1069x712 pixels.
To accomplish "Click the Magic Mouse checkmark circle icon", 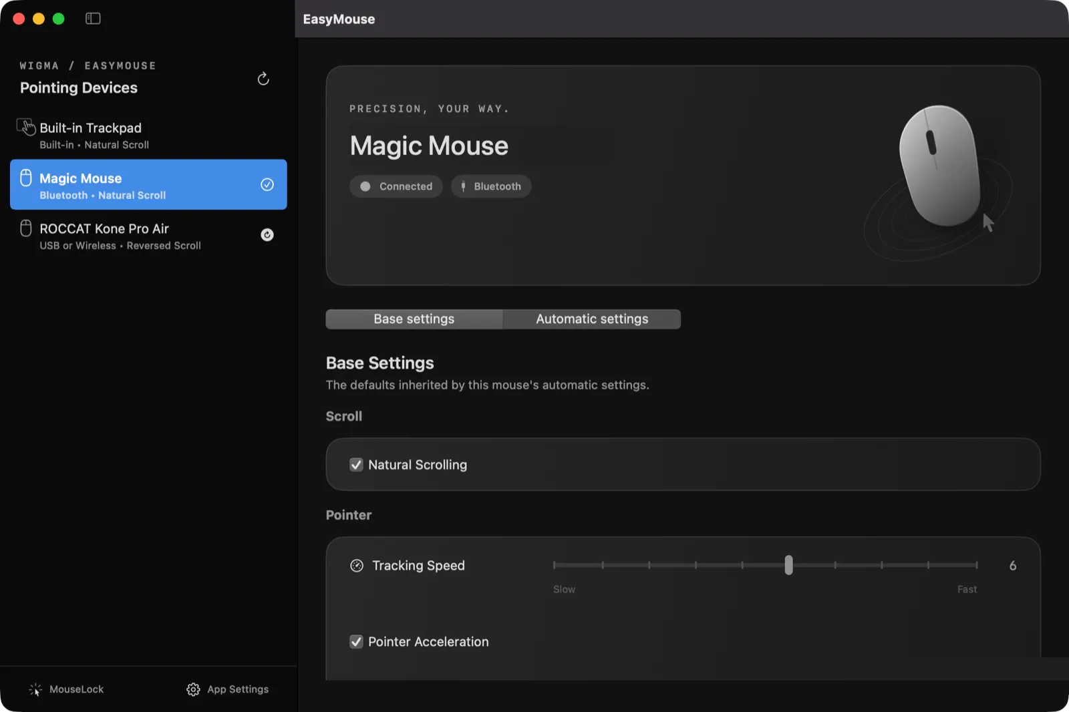I will coord(267,184).
